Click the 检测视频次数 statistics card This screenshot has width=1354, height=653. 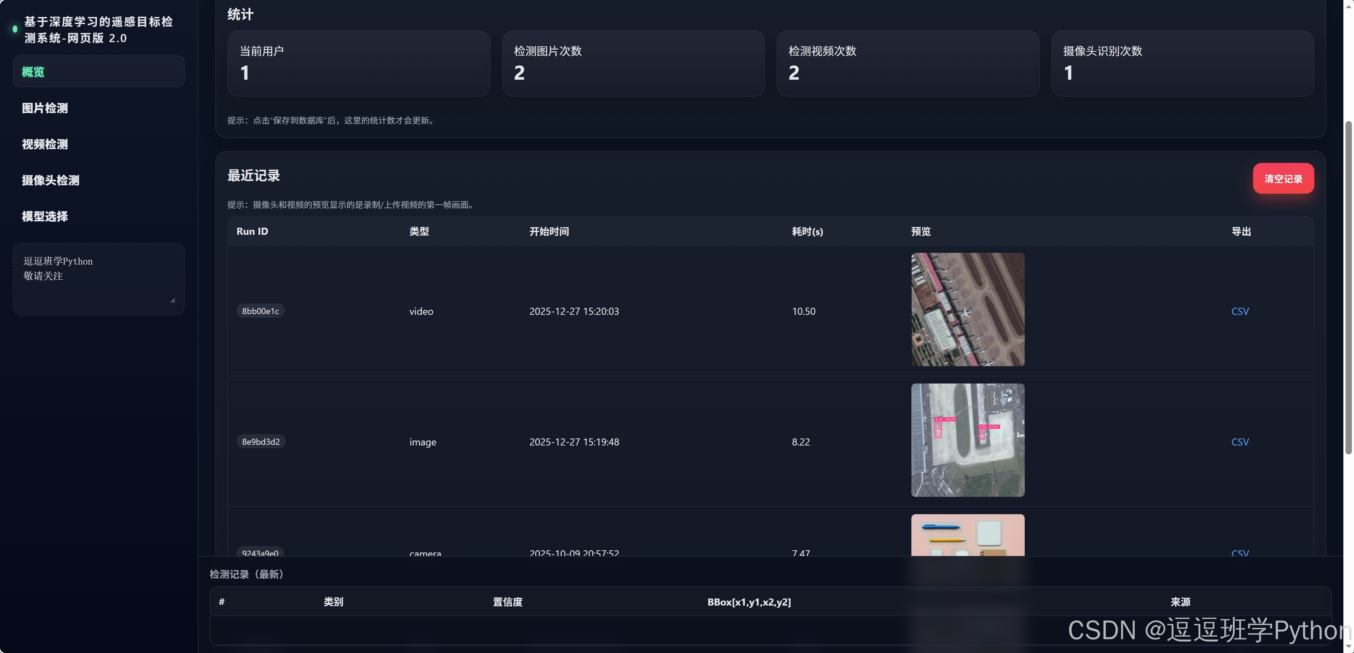click(x=908, y=63)
